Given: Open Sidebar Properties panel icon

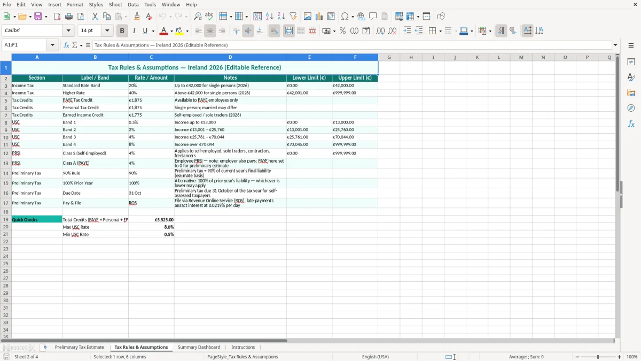Looking at the screenshot, I should (x=631, y=62).
